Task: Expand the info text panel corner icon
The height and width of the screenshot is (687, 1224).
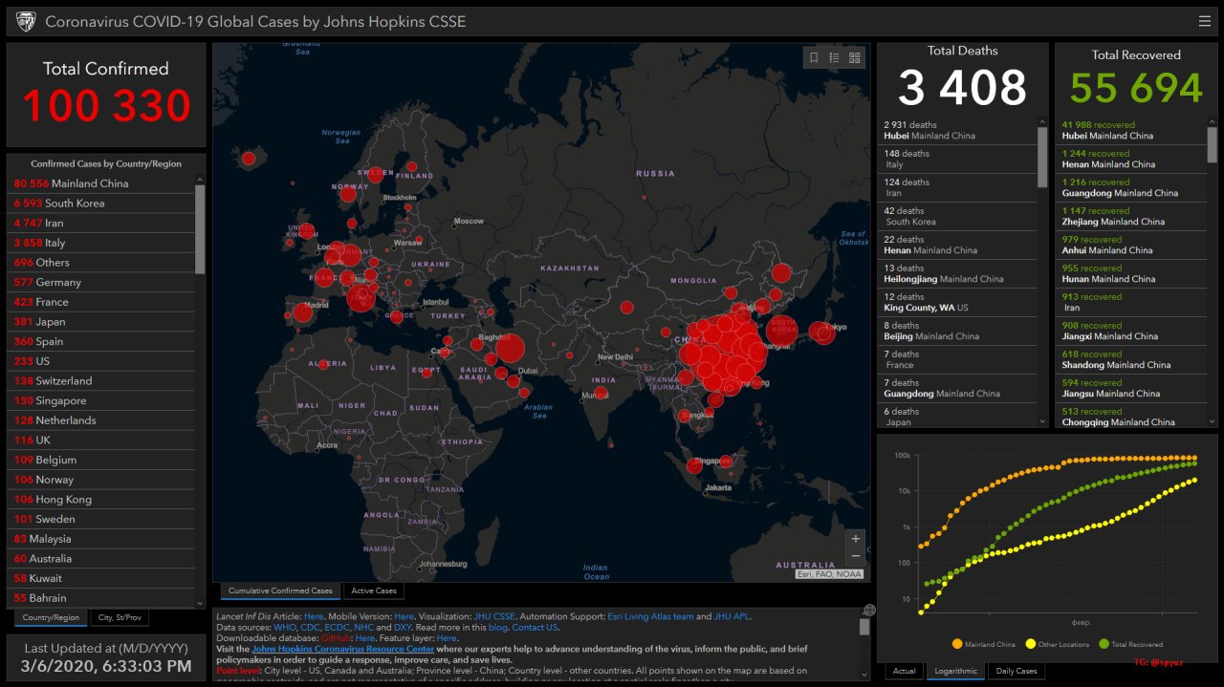Action: pos(868,610)
